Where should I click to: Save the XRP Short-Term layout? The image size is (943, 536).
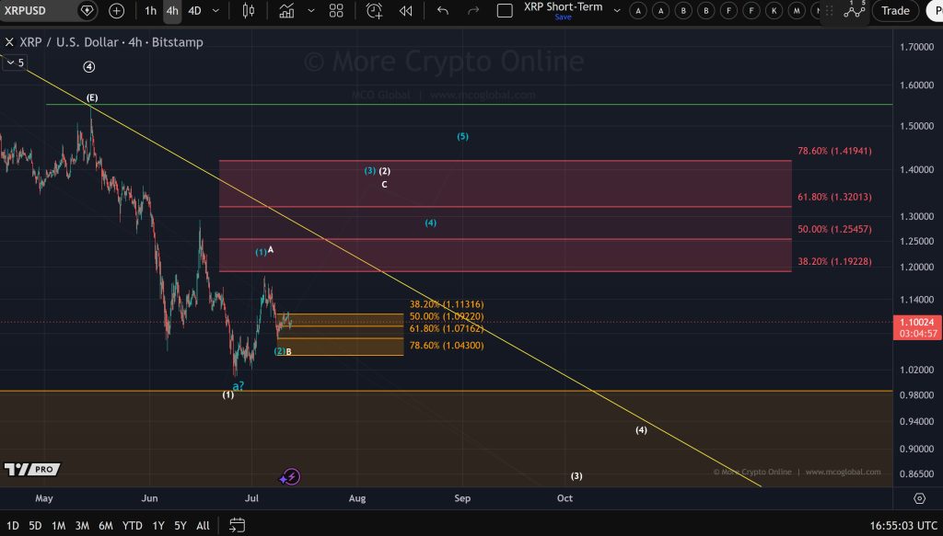(x=563, y=17)
